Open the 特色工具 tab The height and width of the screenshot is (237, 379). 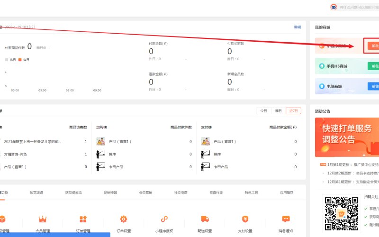tap(252, 192)
